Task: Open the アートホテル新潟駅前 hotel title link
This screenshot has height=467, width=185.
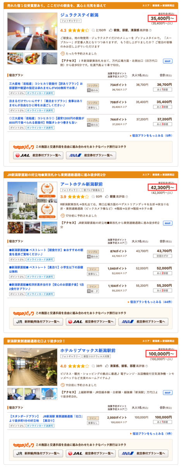Action: tap(81, 184)
